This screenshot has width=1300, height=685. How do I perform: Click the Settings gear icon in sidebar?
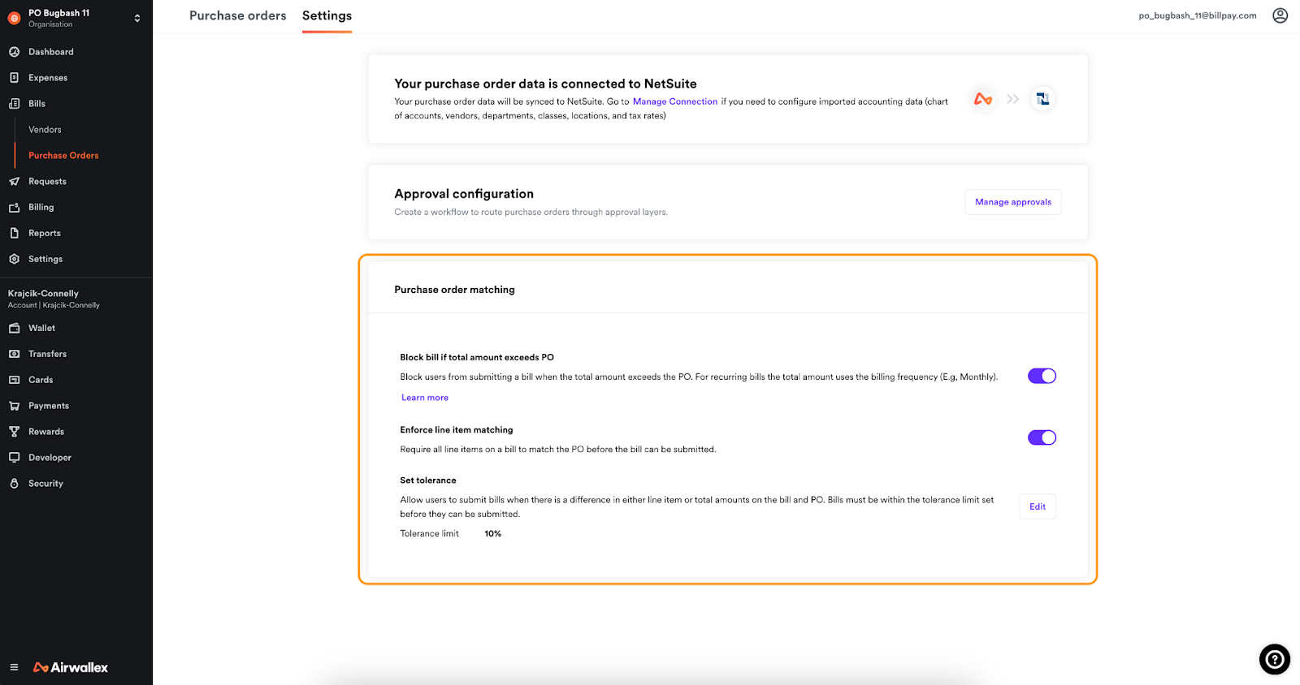(14, 260)
